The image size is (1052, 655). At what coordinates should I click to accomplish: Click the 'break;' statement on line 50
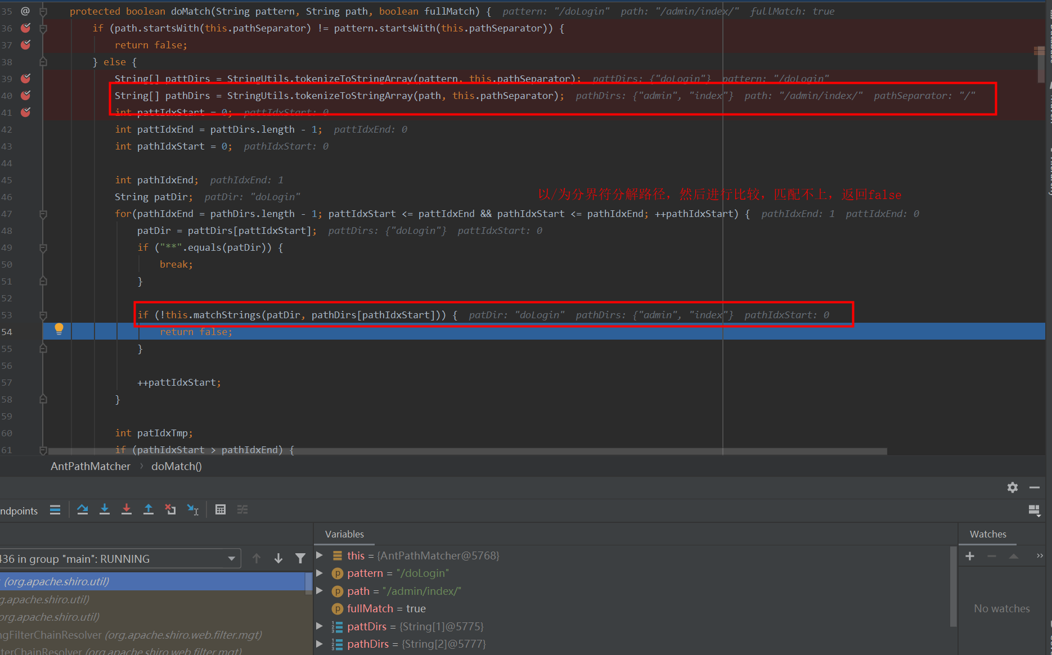pyautogui.click(x=176, y=264)
